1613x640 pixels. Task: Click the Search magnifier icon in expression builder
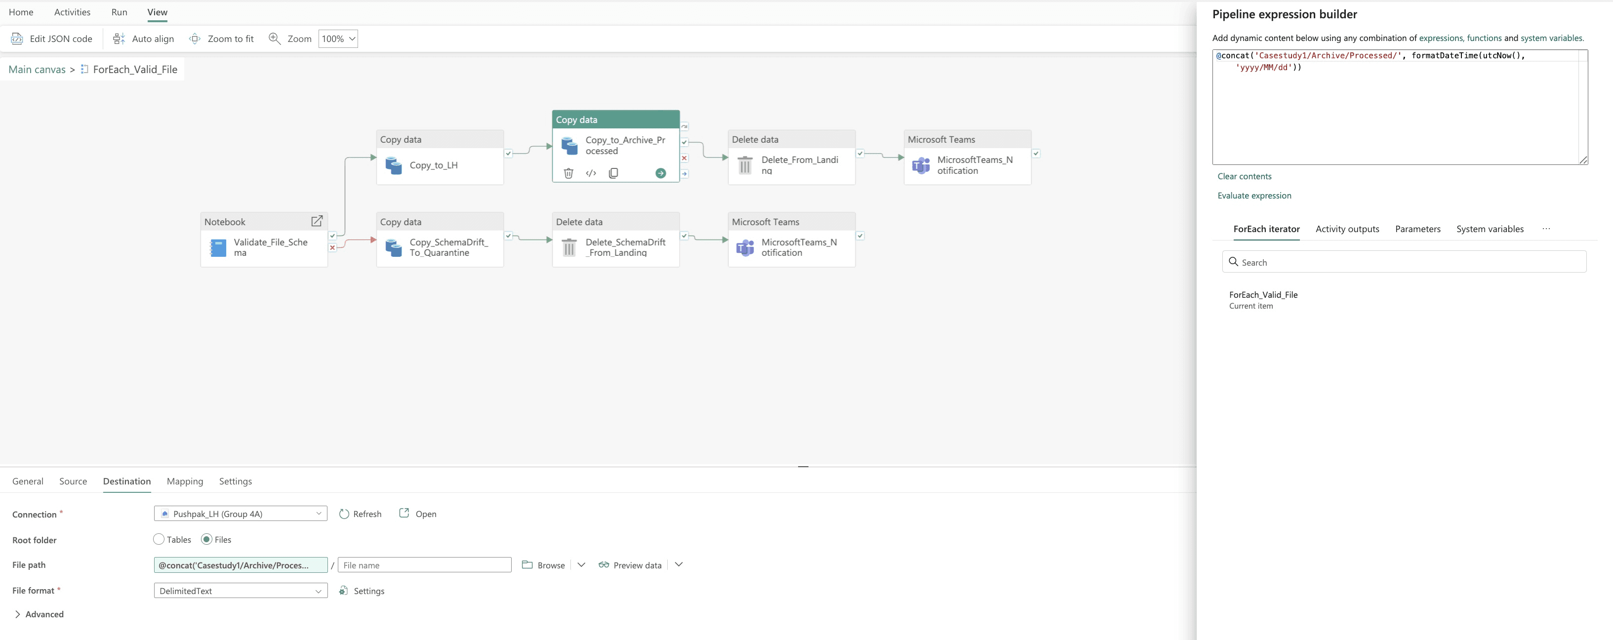click(1234, 262)
